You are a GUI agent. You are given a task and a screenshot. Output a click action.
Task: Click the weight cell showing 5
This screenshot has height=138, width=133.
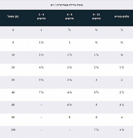[13, 42]
